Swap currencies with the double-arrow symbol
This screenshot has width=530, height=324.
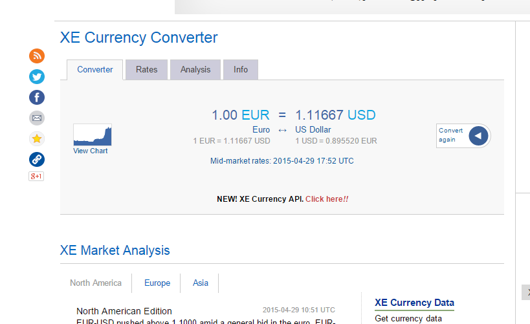(283, 131)
